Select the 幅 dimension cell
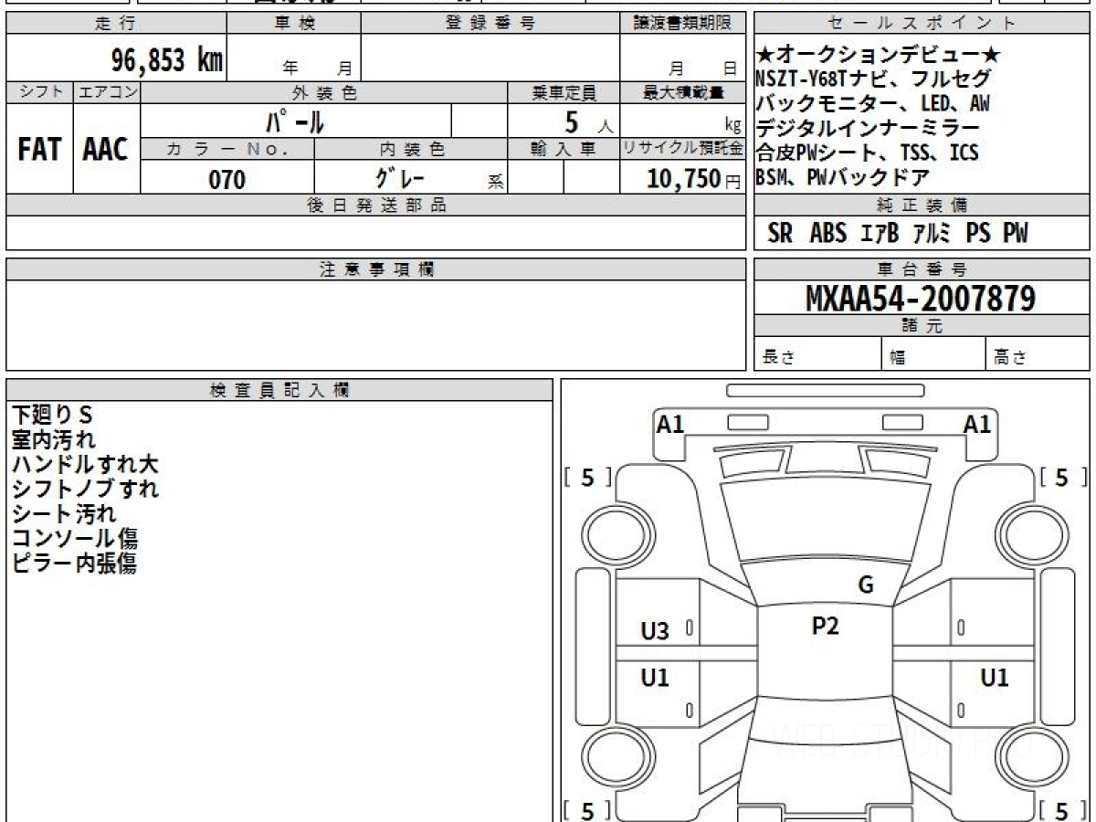The width and height of the screenshot is (1096, 822). (x=933, y=353)
